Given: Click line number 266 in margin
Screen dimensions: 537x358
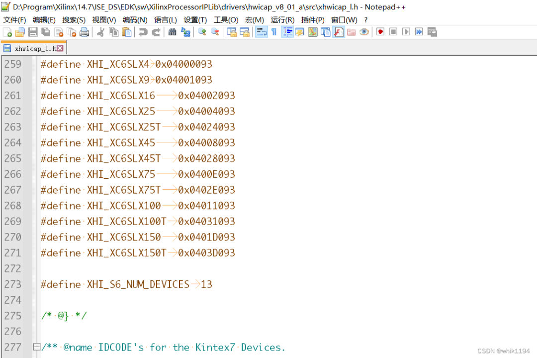Looking at the screenshot, I should pyautogui.click(x=12, y=174).
